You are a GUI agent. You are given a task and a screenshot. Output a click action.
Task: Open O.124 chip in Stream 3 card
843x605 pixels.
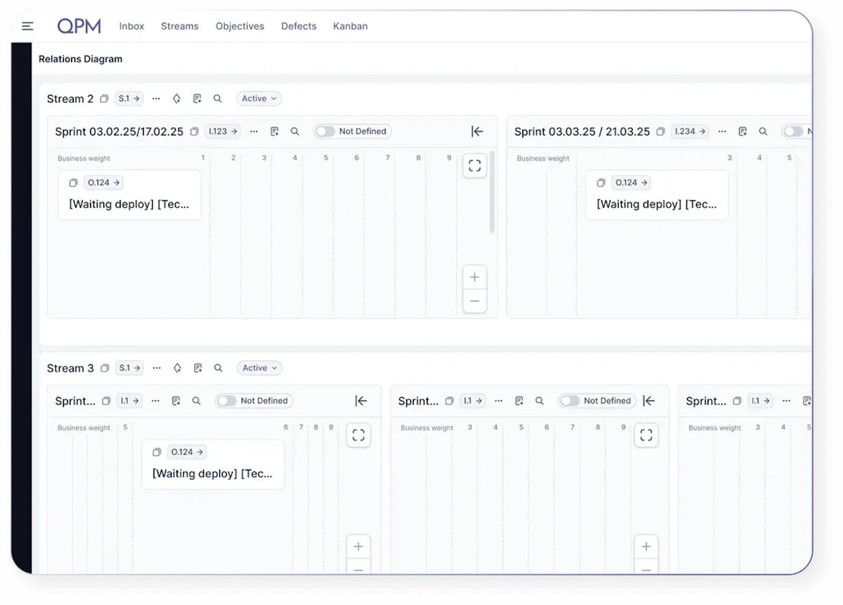click(187, 452)
